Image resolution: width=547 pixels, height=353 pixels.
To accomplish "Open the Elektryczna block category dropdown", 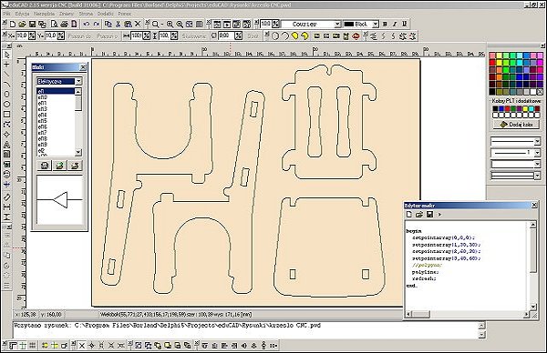I will point(78,81).
